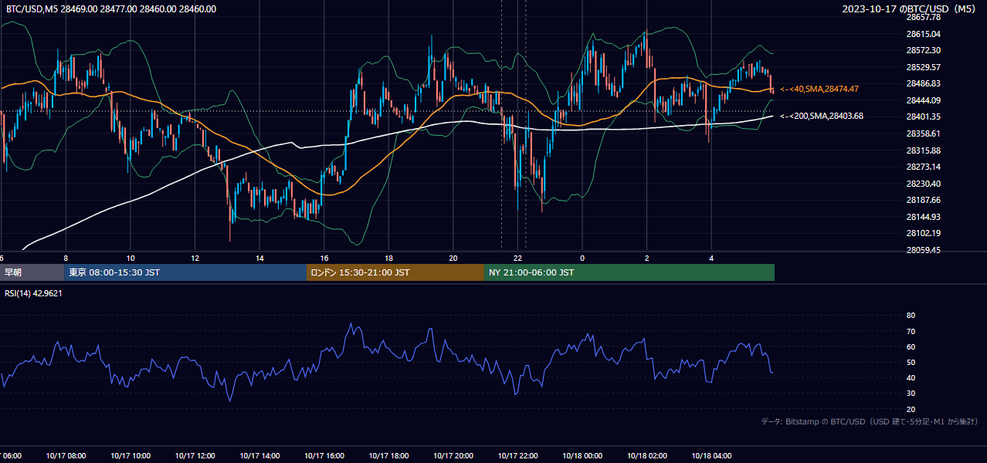This screenshot has width=987, height=463.
Task: Click the 10/18 00:00 time axis label
Action: click(x=582, y=456)
